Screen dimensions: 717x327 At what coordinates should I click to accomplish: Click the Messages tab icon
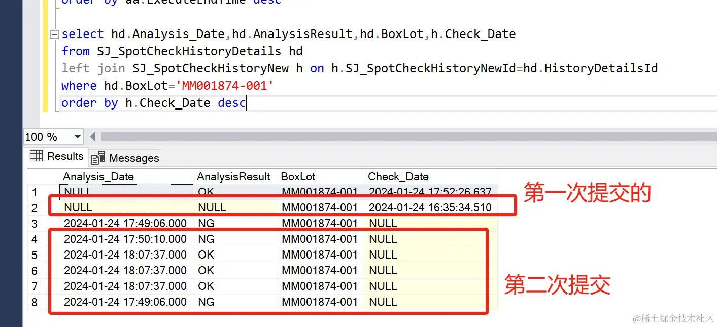[x=98, y=158]
